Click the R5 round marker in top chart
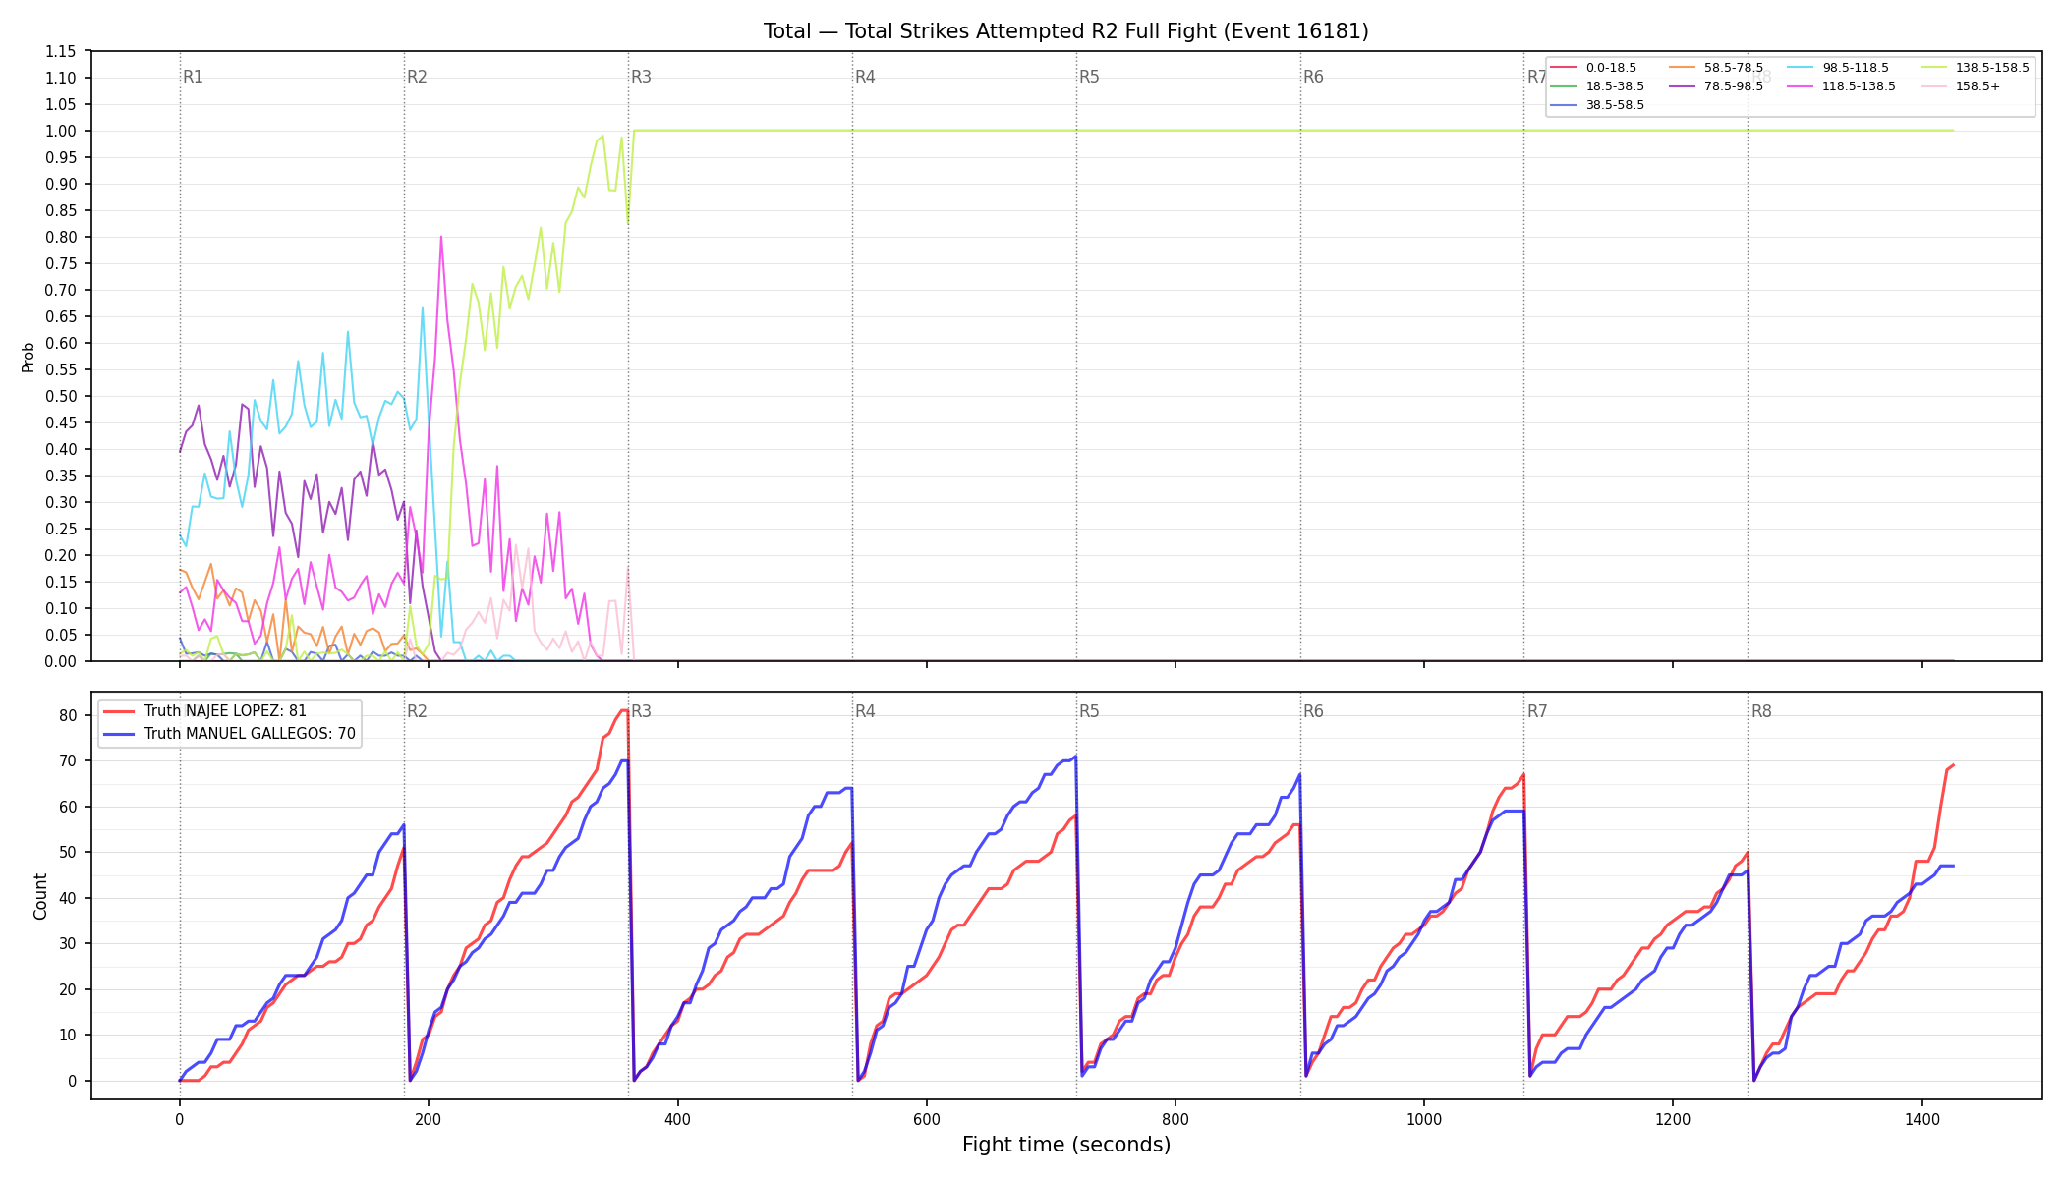Viewport: 2064px width, 1179px height. click(x=1089, y=77)
